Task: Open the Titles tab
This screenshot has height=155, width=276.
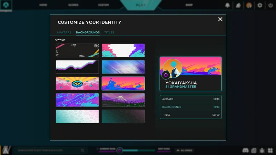Action: point(109,32)
